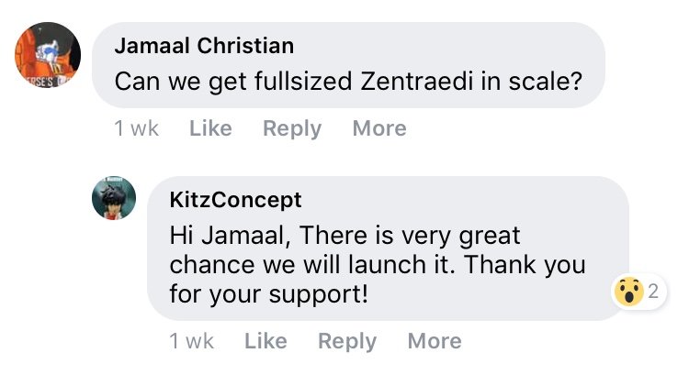689x375 pixels.
Task: Open More options on Jamaal's comment
Action: (379, 128)
